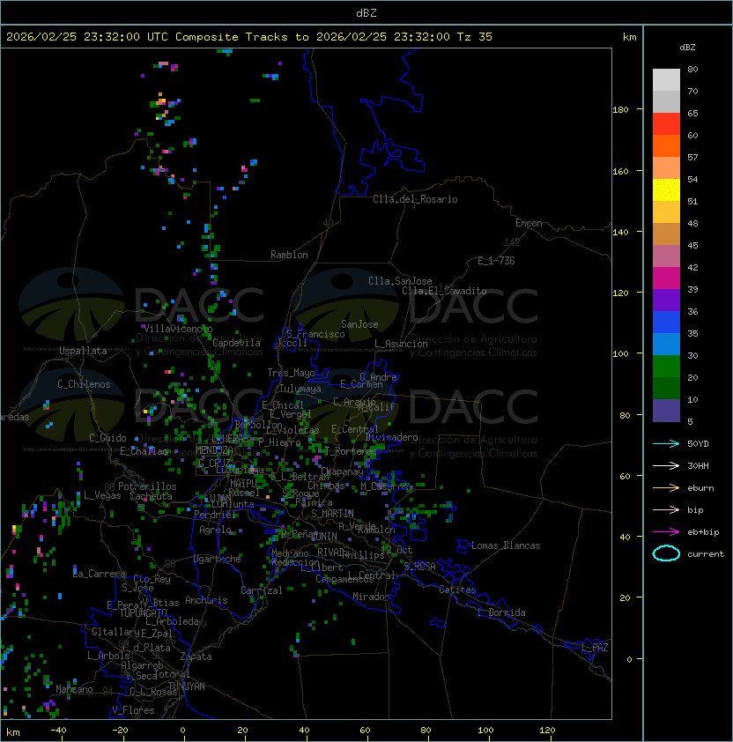
Task: Click the 'L_Dormida' map label
Action: coord(501,612)
